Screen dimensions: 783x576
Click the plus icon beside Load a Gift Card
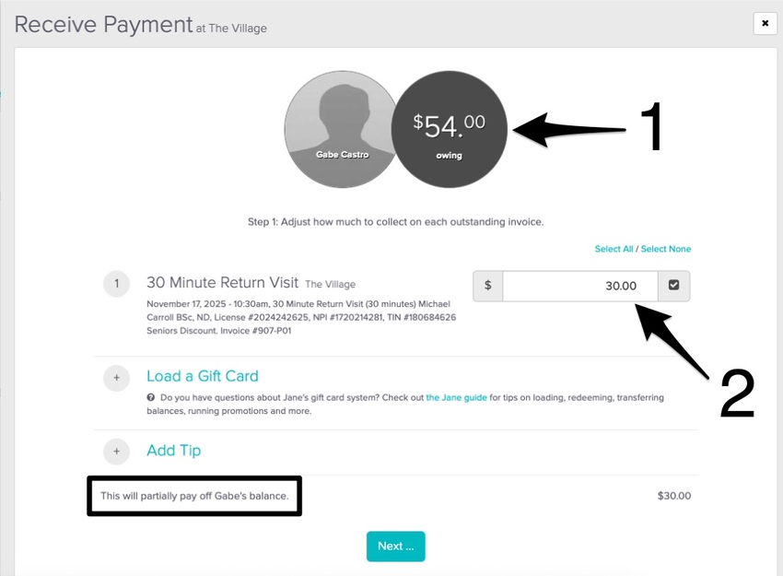[117, 377]
